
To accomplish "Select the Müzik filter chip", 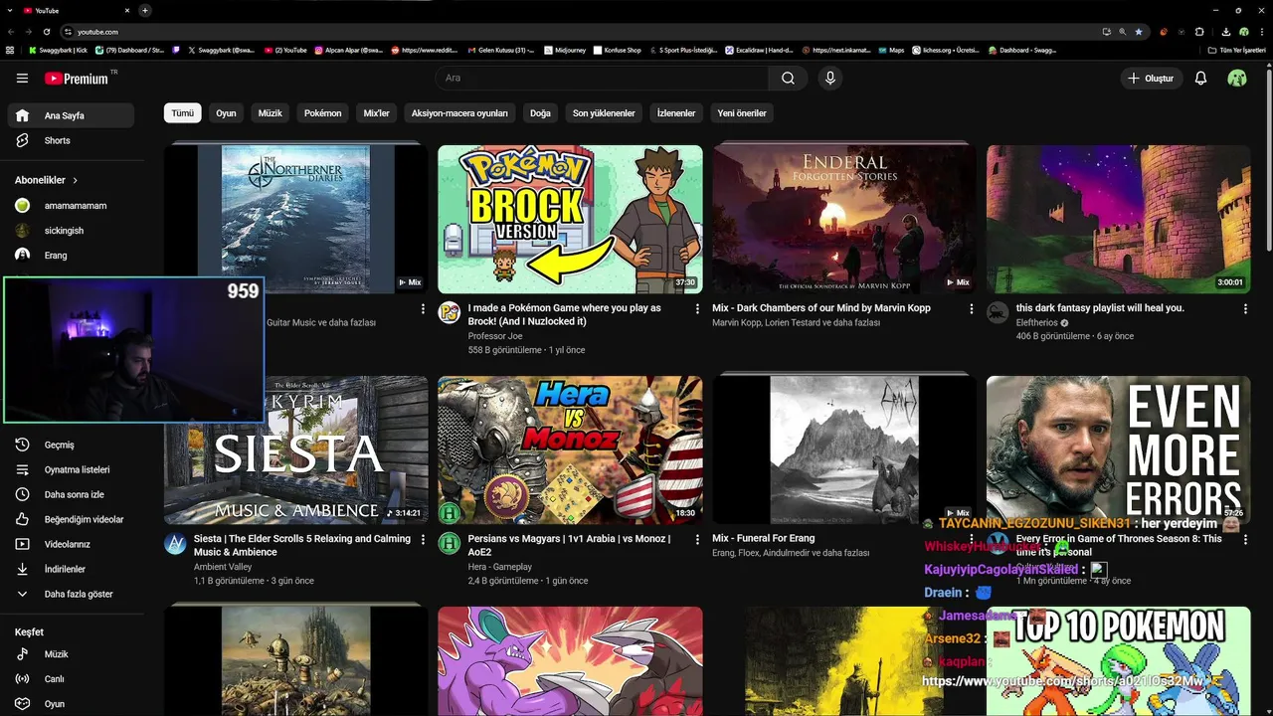I will coord(271,113).
